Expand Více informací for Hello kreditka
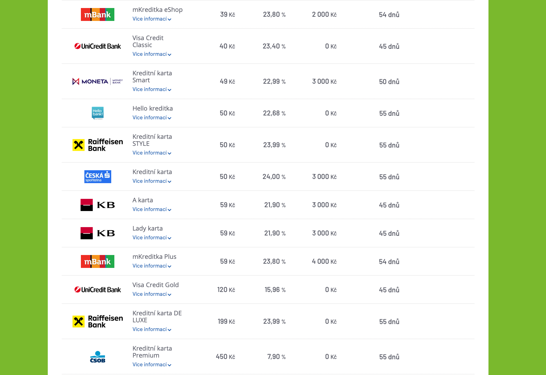This screenshot has width=546, height=375. point(152,118)
